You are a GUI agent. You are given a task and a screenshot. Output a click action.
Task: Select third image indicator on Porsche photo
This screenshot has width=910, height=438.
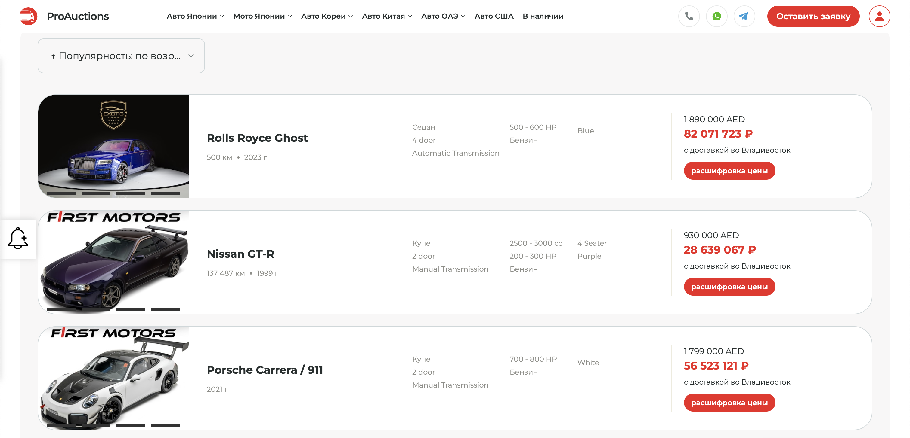pyautogui.click(x=131, y=425)
